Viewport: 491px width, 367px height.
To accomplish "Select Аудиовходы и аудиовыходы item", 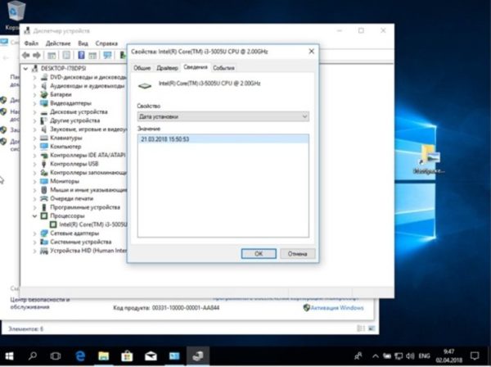I will coord(87,86).
